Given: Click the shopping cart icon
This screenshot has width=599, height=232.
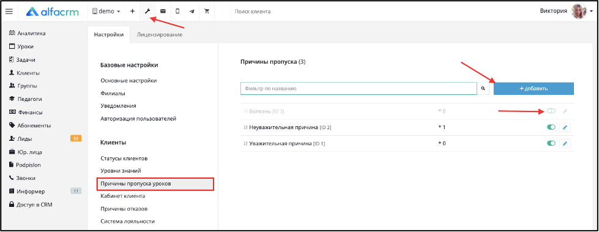Looking at the screenshot, I should [x=207, y=12].
